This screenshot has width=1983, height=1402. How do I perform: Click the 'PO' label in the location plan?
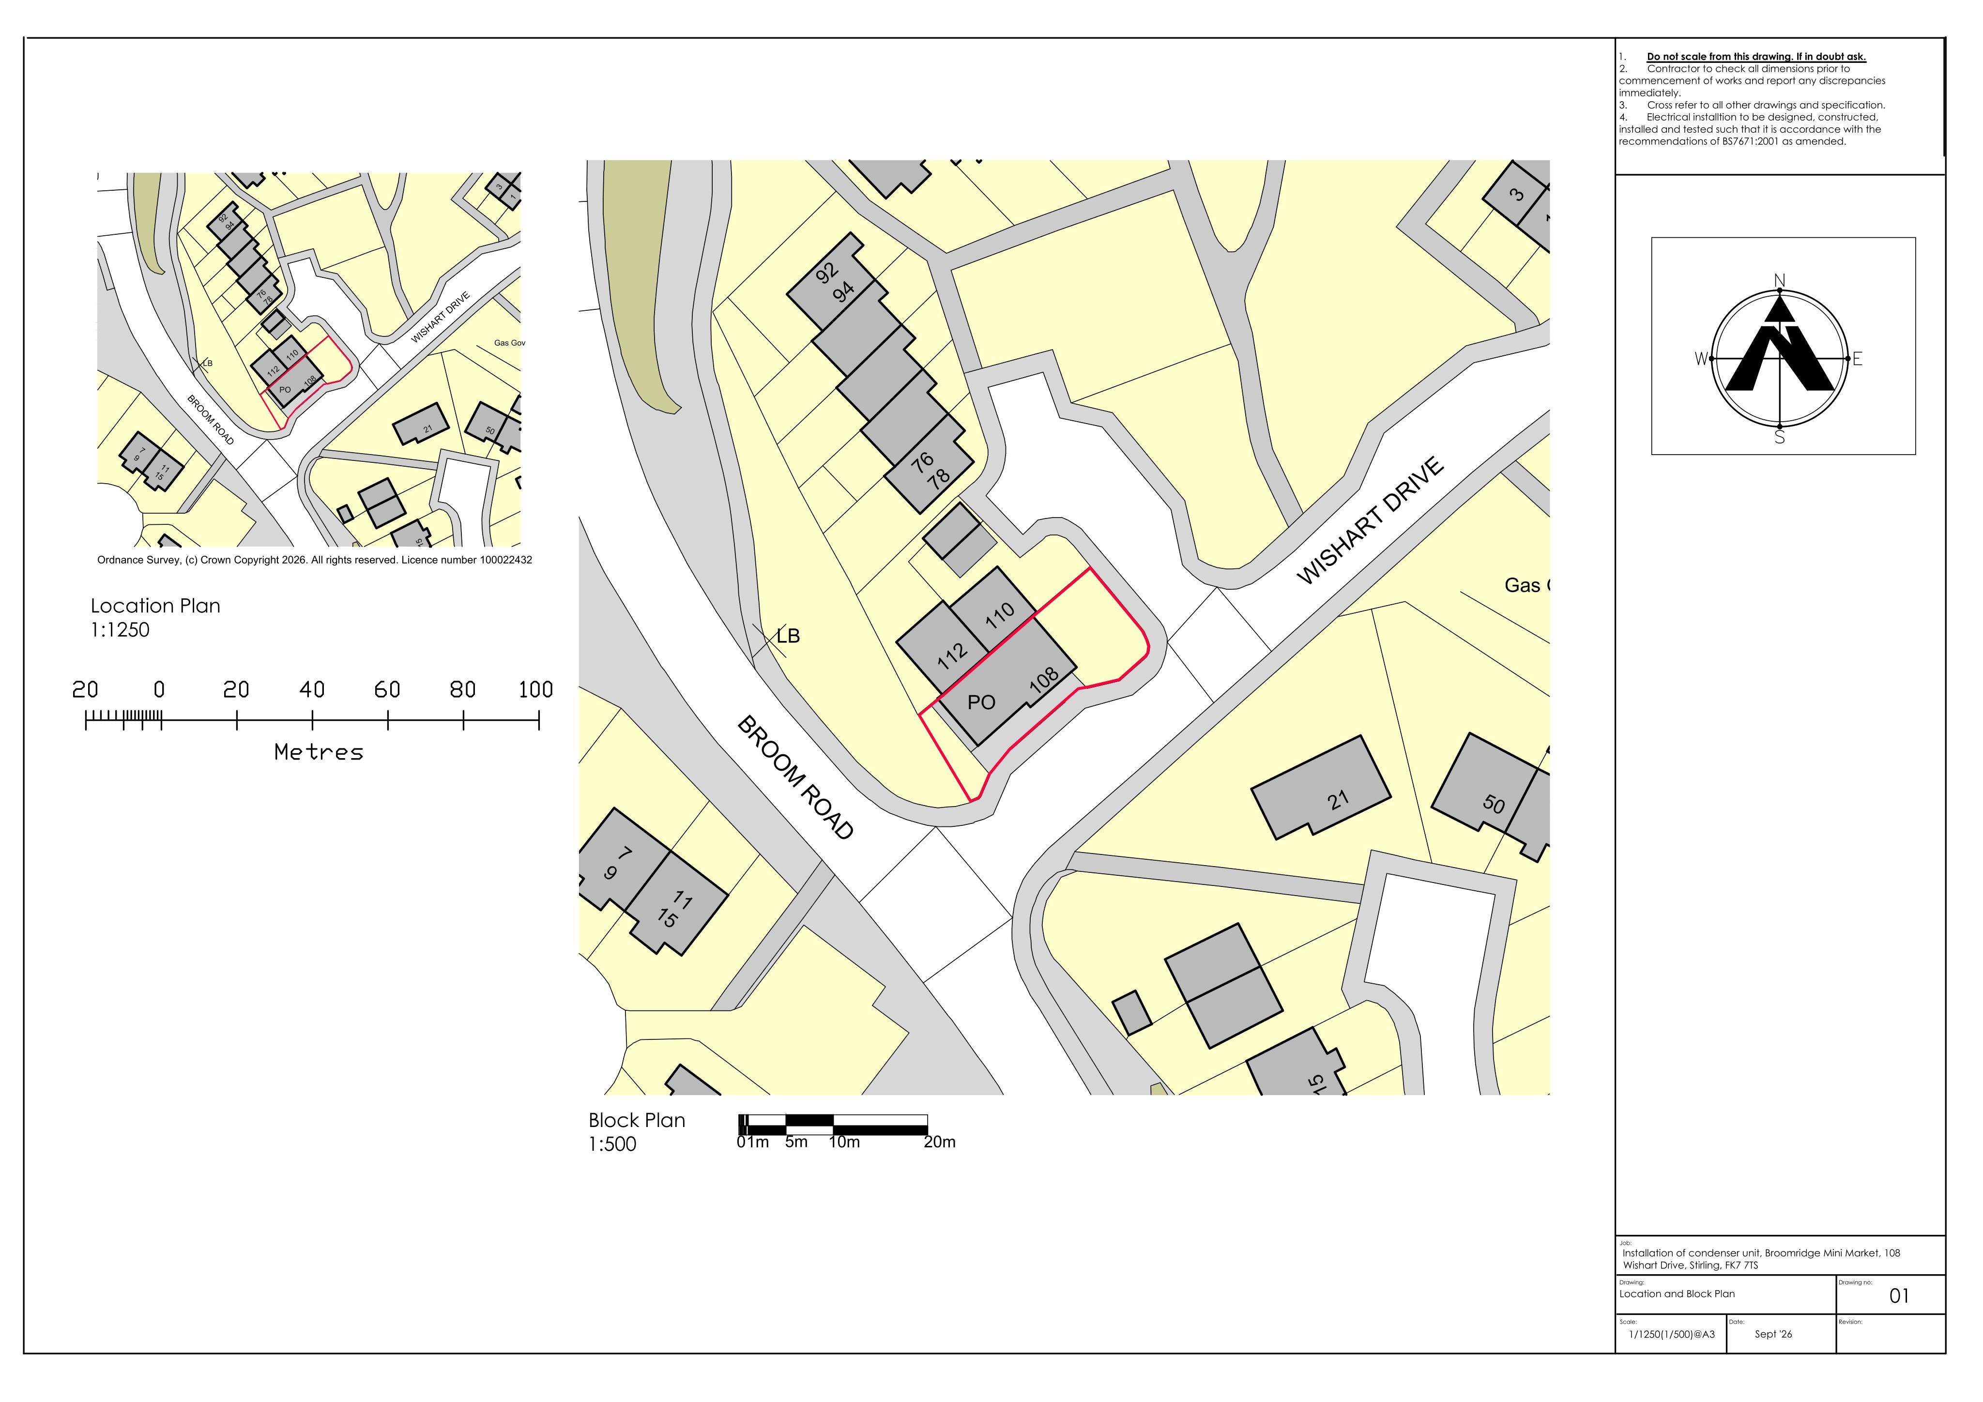click(285, 391)
